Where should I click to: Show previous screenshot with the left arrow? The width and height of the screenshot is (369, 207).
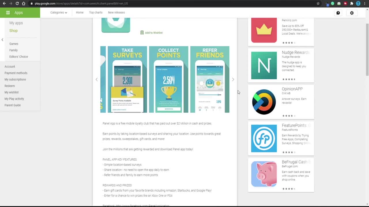coord(97,79)
